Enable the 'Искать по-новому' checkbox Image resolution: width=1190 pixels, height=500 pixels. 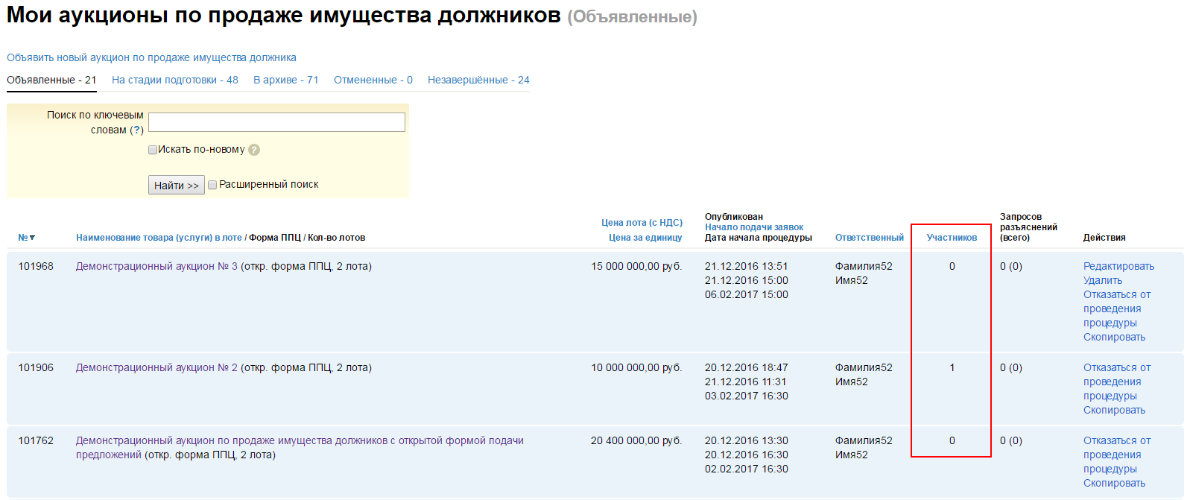click(153, 150)
